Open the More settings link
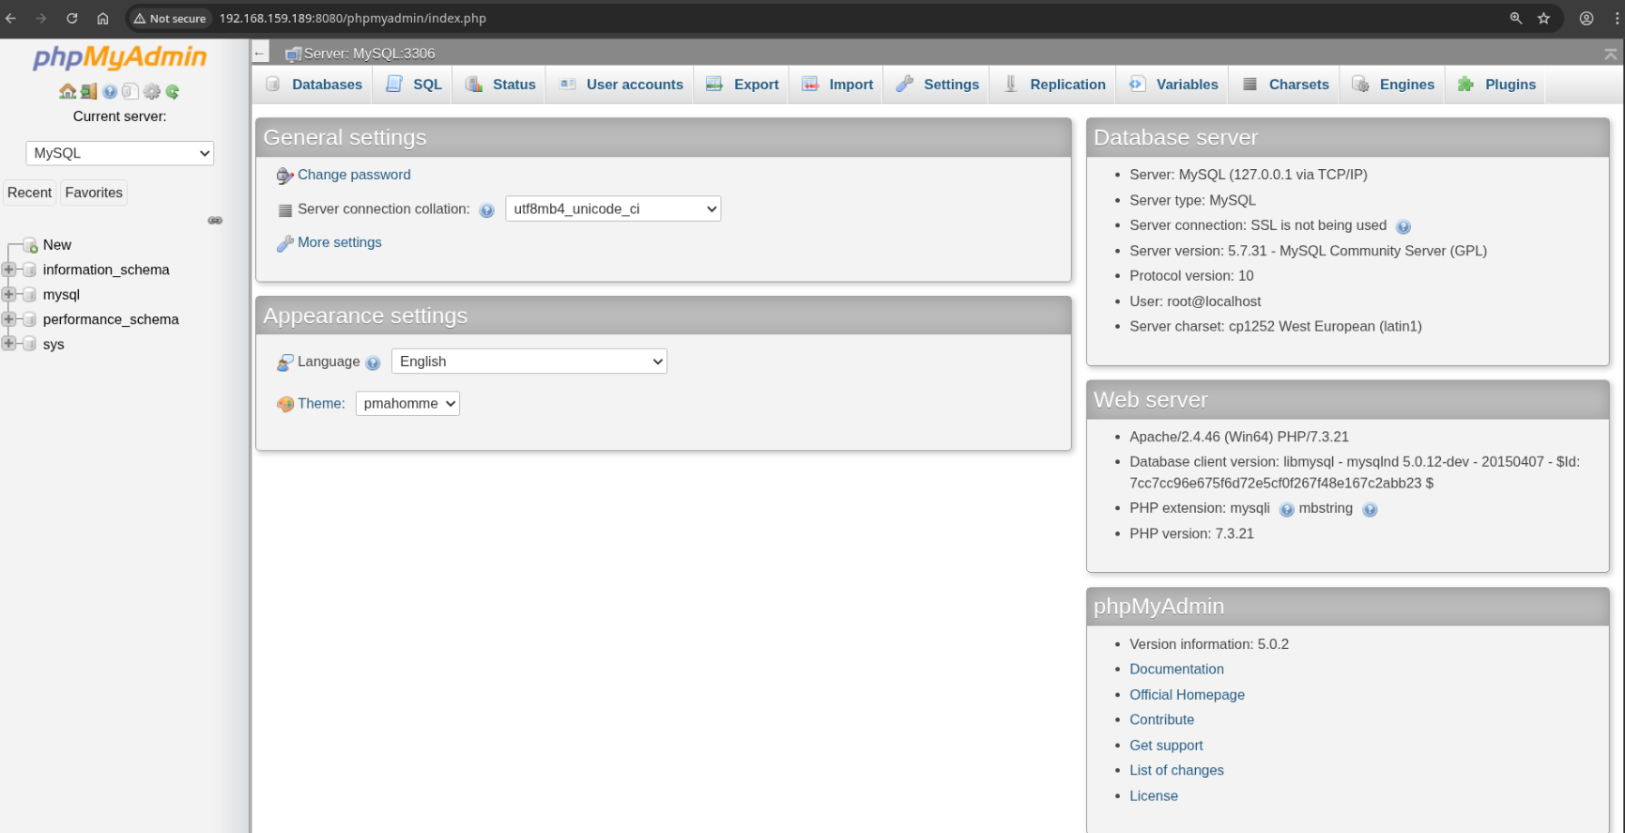Viewport: 1625px width, 833px height. tap(340, 242)
